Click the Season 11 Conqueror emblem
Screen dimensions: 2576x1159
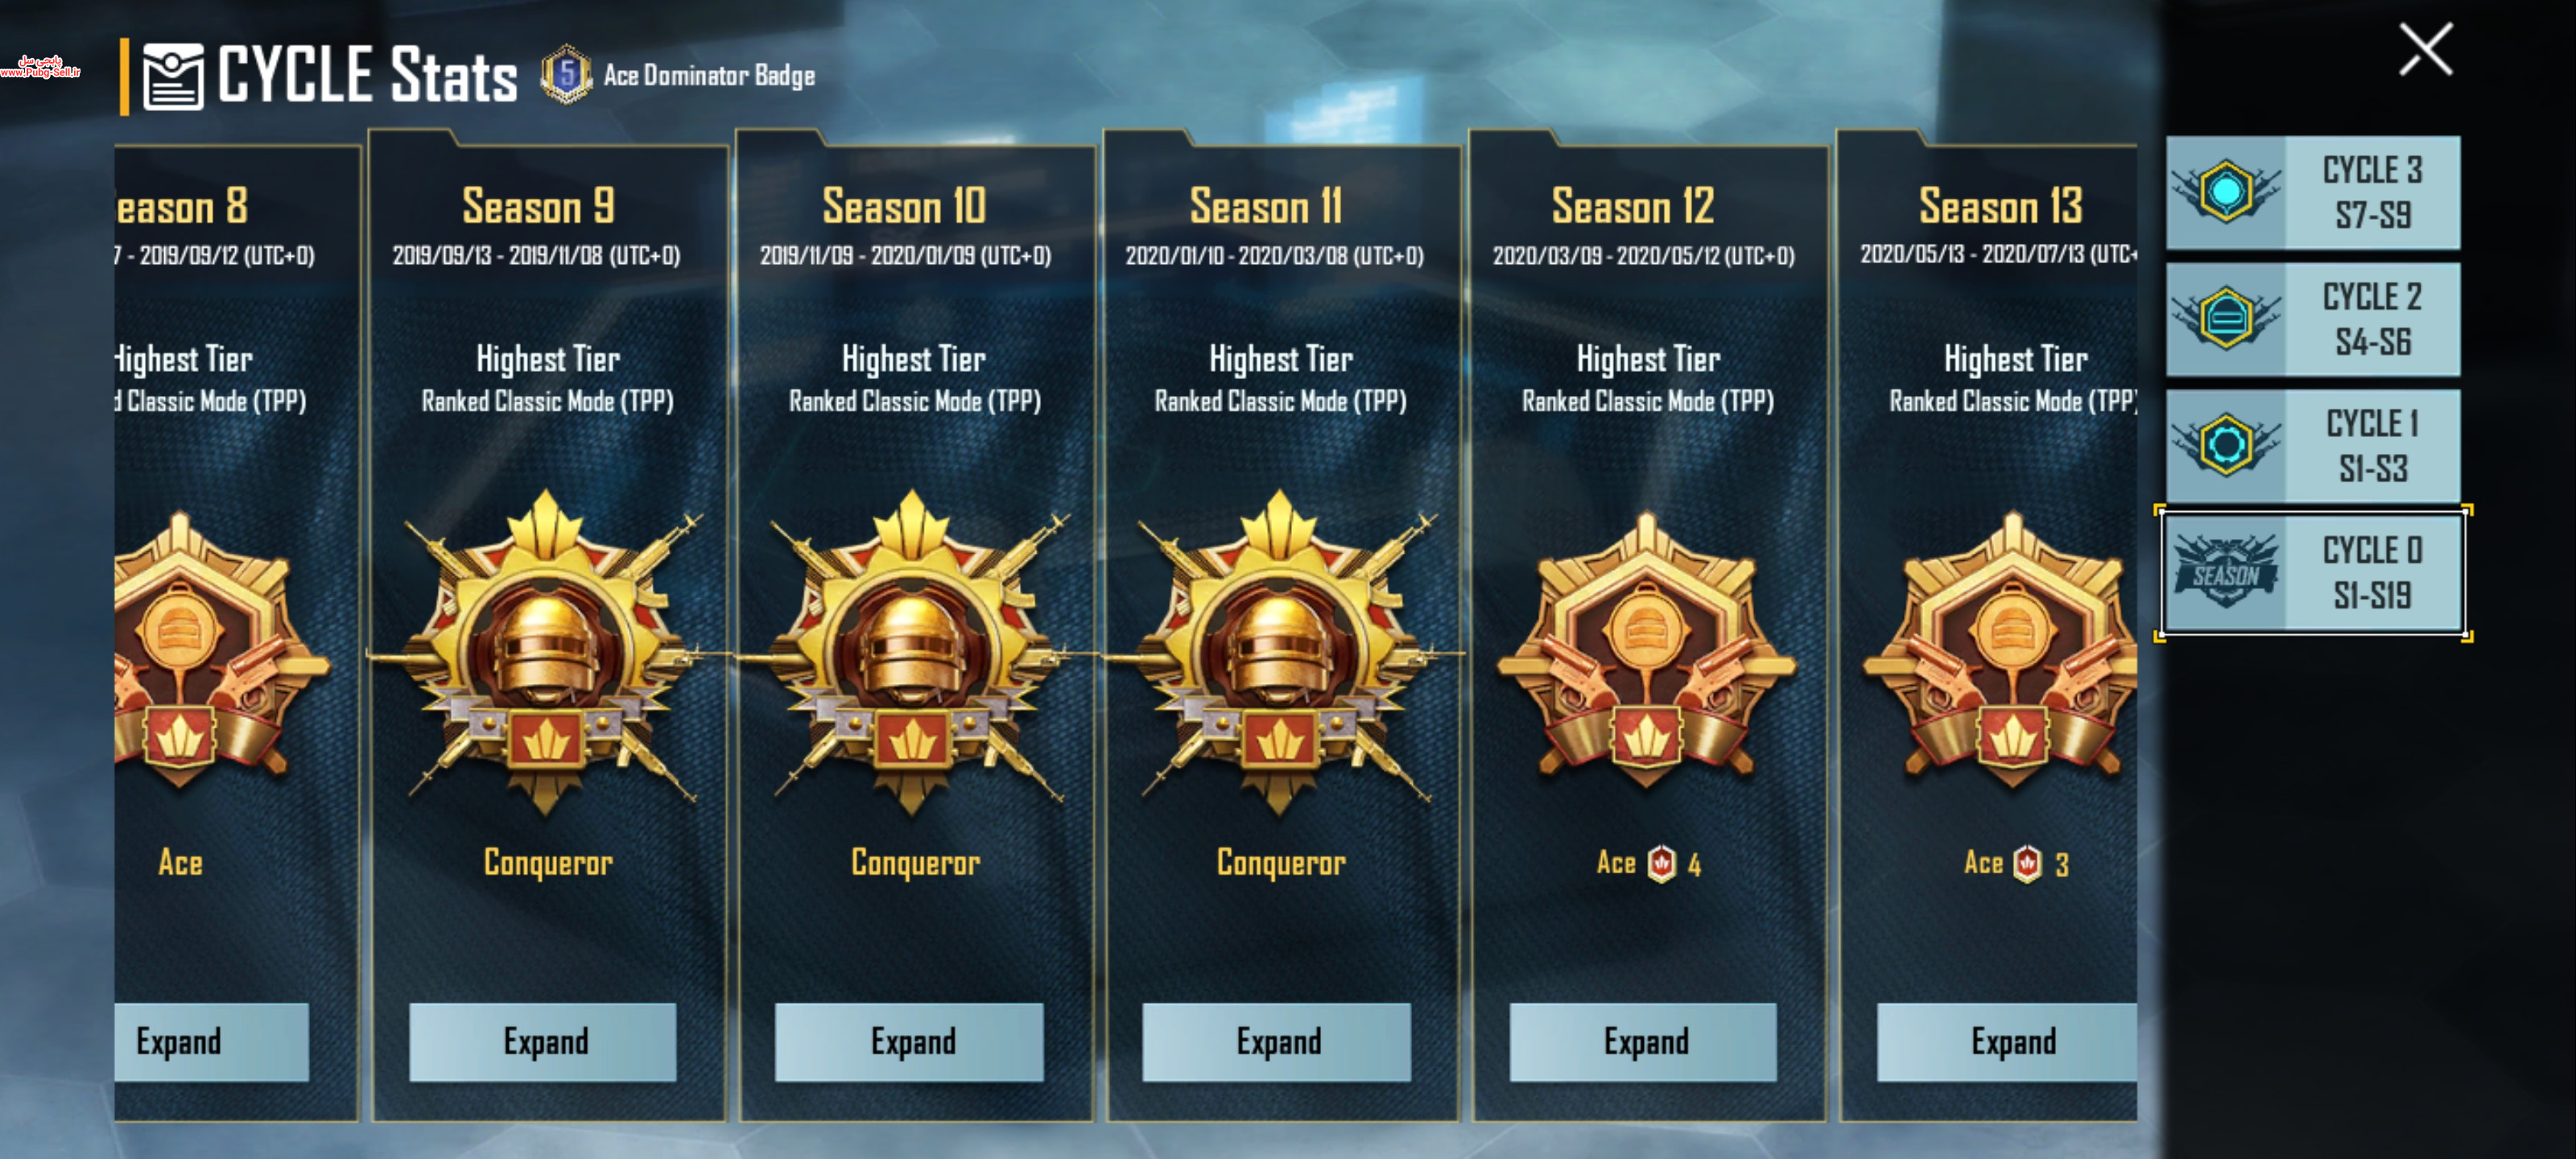click(x=1279, y=651)
